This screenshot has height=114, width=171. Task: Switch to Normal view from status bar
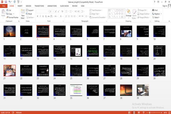(x=129, y=113)
